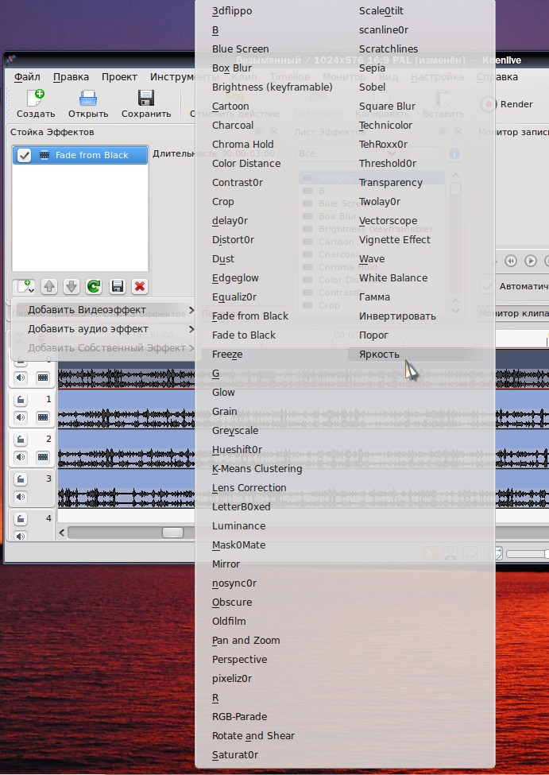Click the play button in the monitor
Screen dimensions: 549x775
[531, 261]
